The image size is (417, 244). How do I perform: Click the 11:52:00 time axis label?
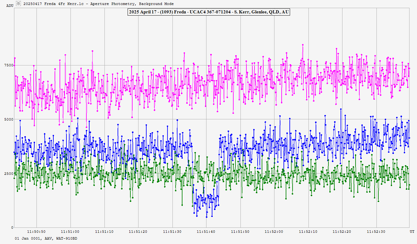coord(274,232)
